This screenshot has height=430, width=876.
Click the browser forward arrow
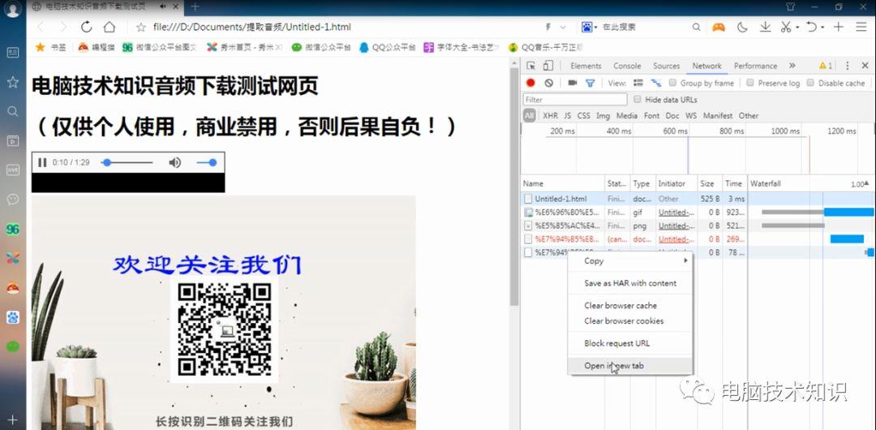[x=63, y=27]
